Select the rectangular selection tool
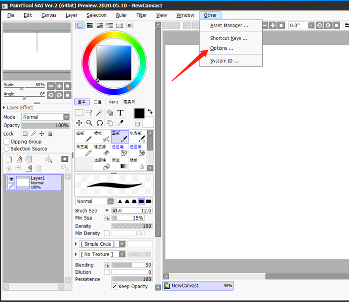The image size is (349, 302). [x=79, y=113]
